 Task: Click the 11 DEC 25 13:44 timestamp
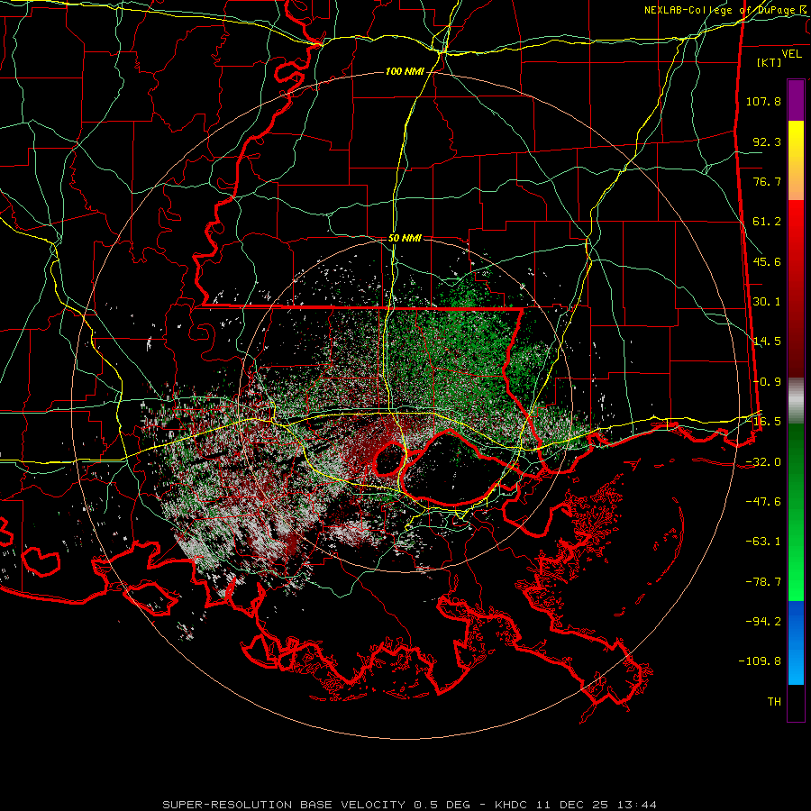click(x=595, y=805)
